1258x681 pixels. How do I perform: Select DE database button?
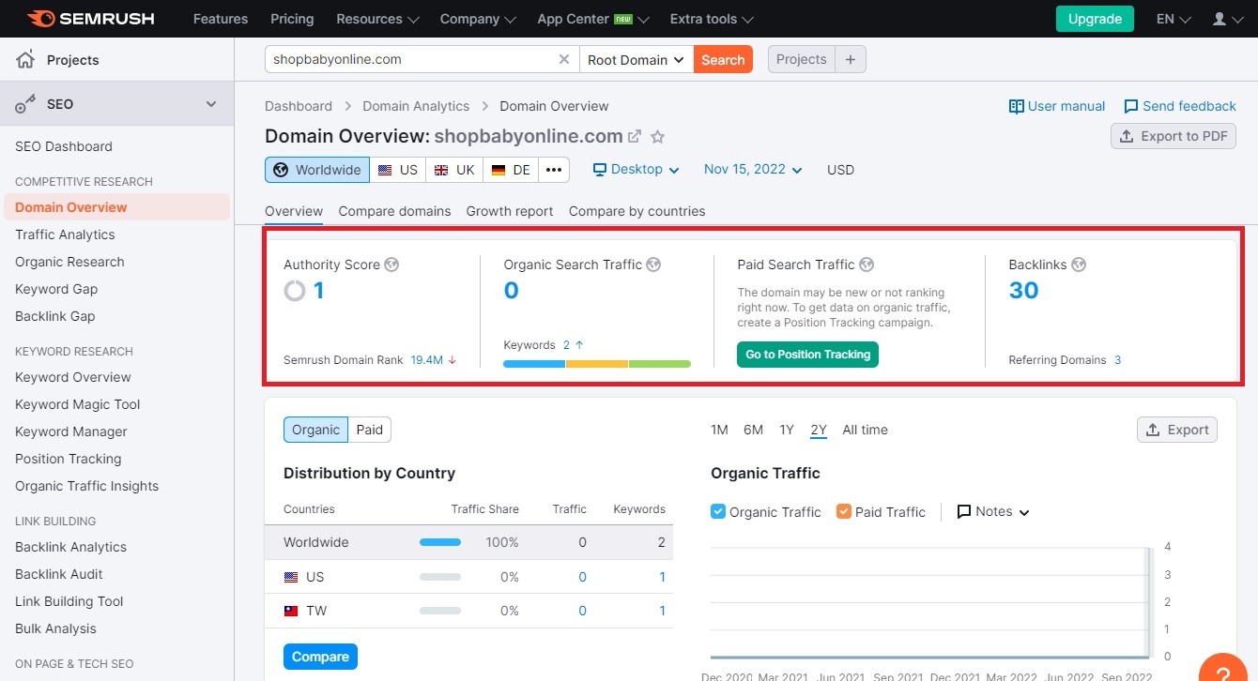[511, 170]
